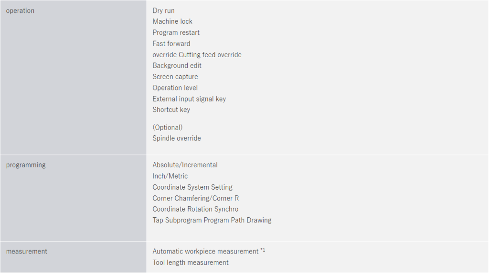Click the "operation" row header
Screen dimensions: 489x273
[x=20, y=11]
